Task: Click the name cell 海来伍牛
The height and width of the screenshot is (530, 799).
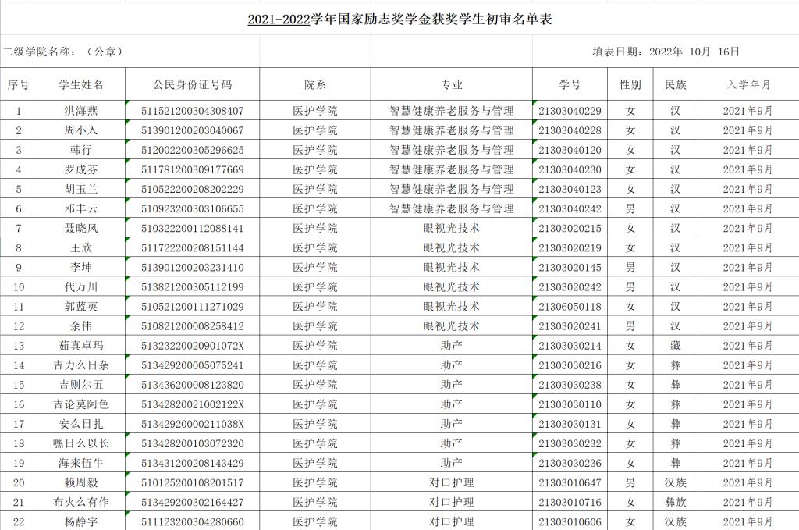Action: [81, 463]
